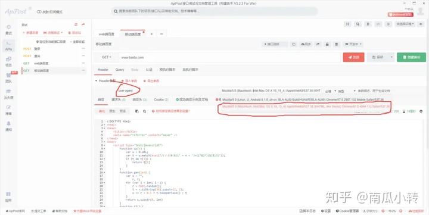Click the 保存 save button

point(378,57)
